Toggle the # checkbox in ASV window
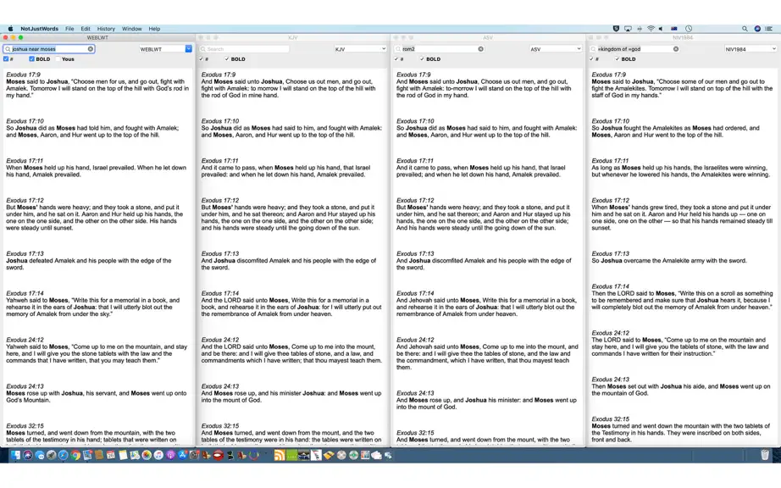Screen dimensions: 781x488 click(396, 58)
